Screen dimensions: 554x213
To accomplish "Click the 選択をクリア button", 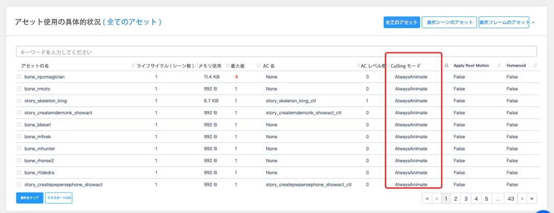I will (x=30, y=198).
